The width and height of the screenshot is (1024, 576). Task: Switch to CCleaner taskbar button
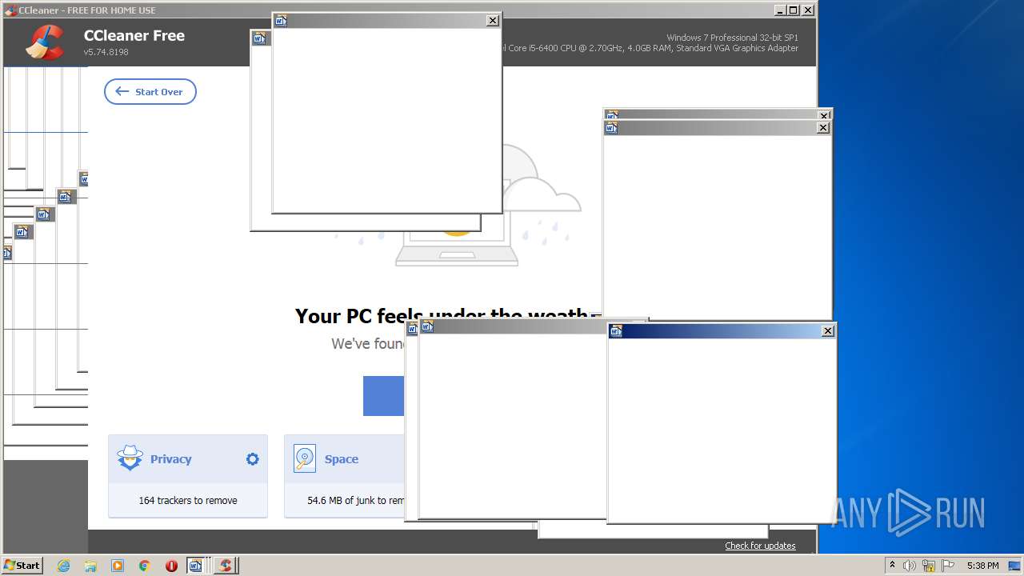(x=226, y=566)
